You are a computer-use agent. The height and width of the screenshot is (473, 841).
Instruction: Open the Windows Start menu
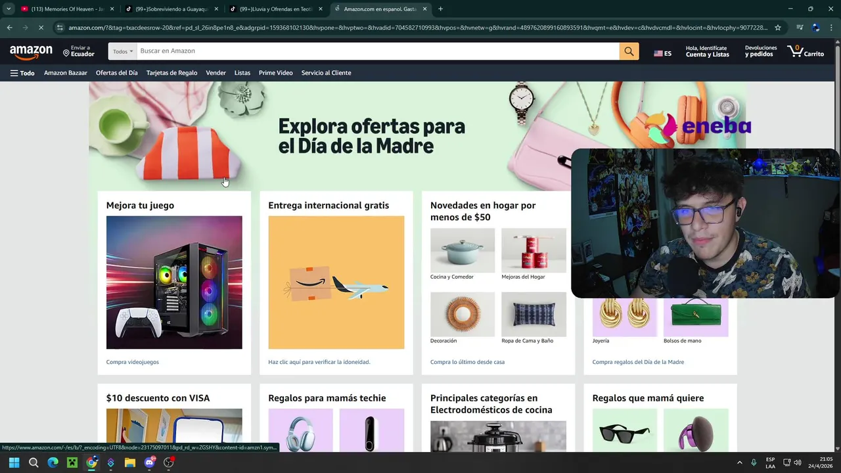coord(14,462)
